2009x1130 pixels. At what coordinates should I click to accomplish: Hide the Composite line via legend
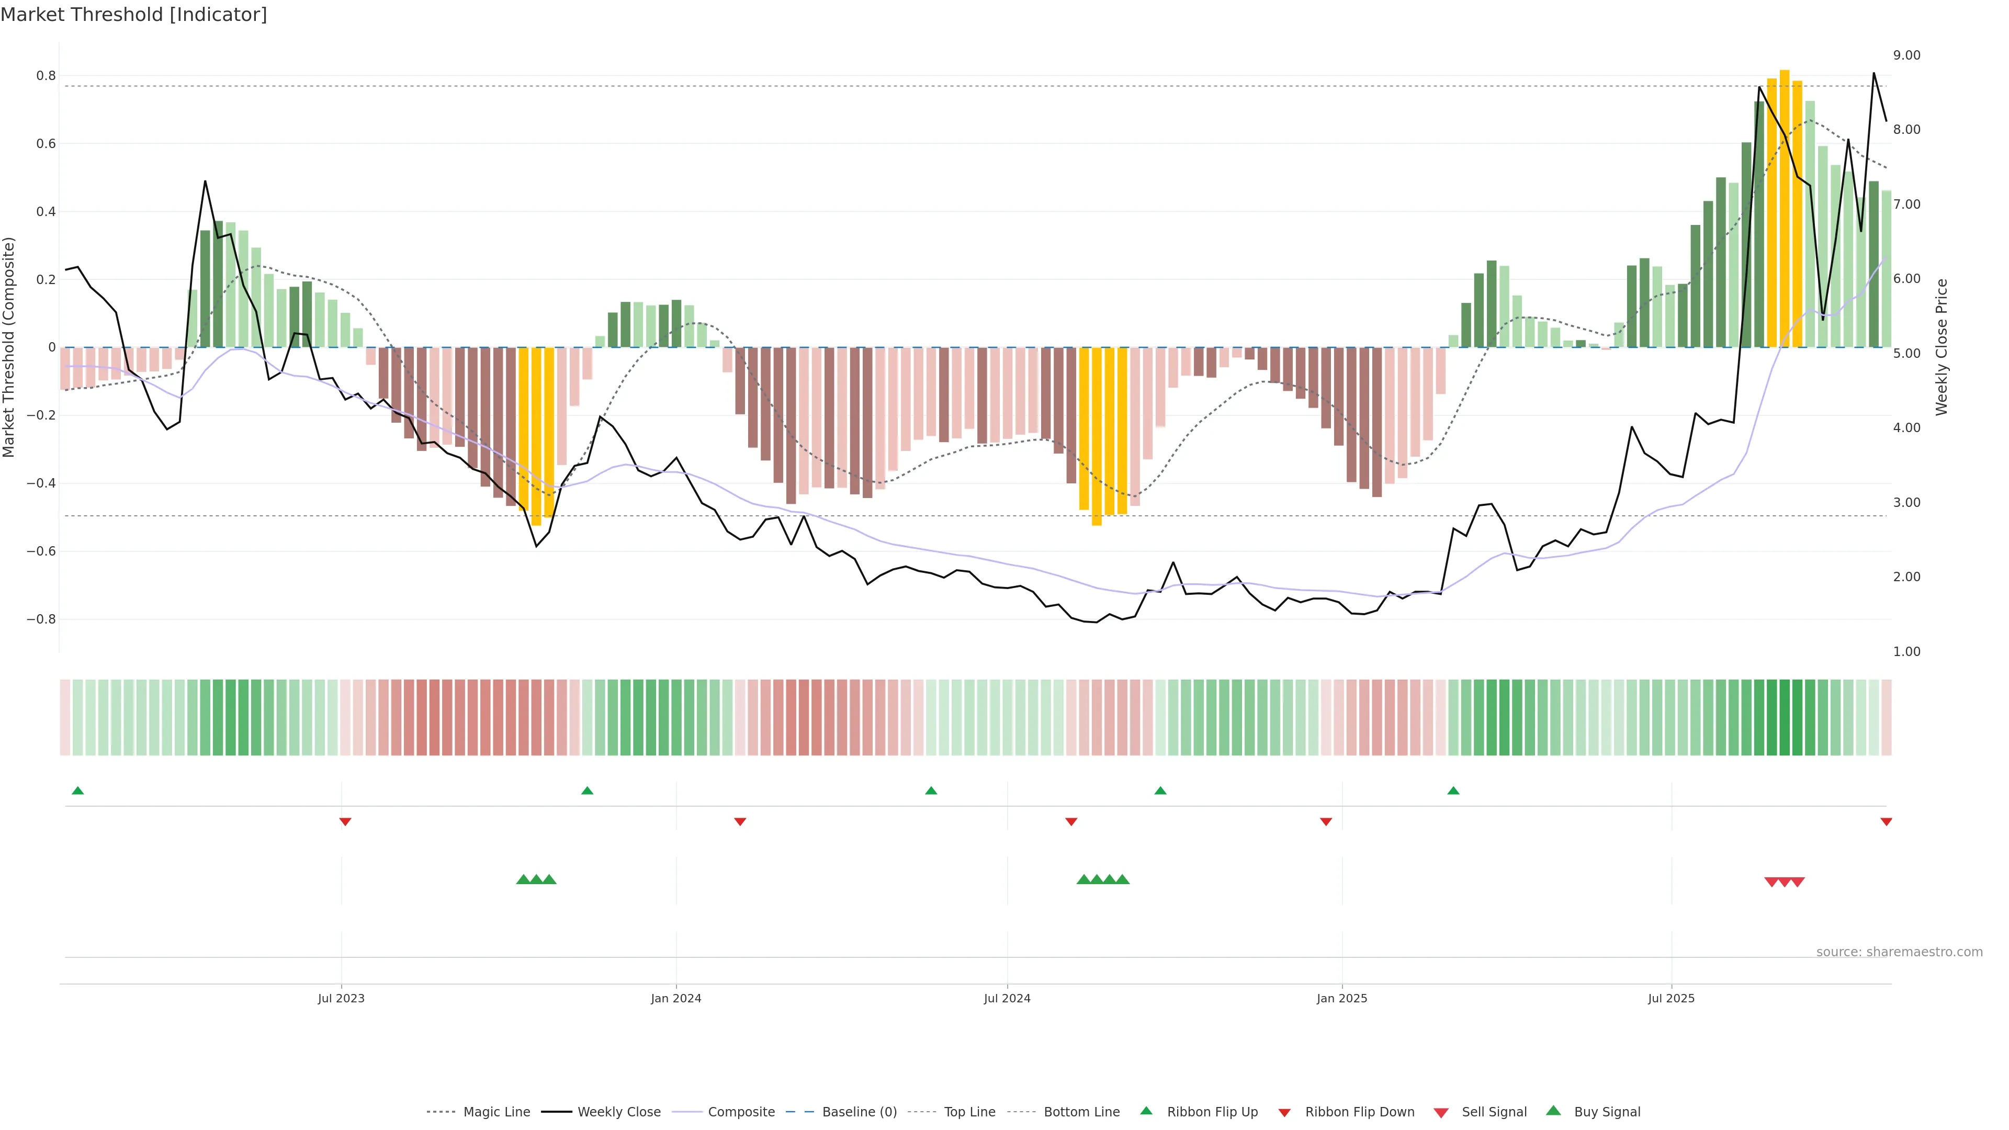click(x=741, y=1112)
